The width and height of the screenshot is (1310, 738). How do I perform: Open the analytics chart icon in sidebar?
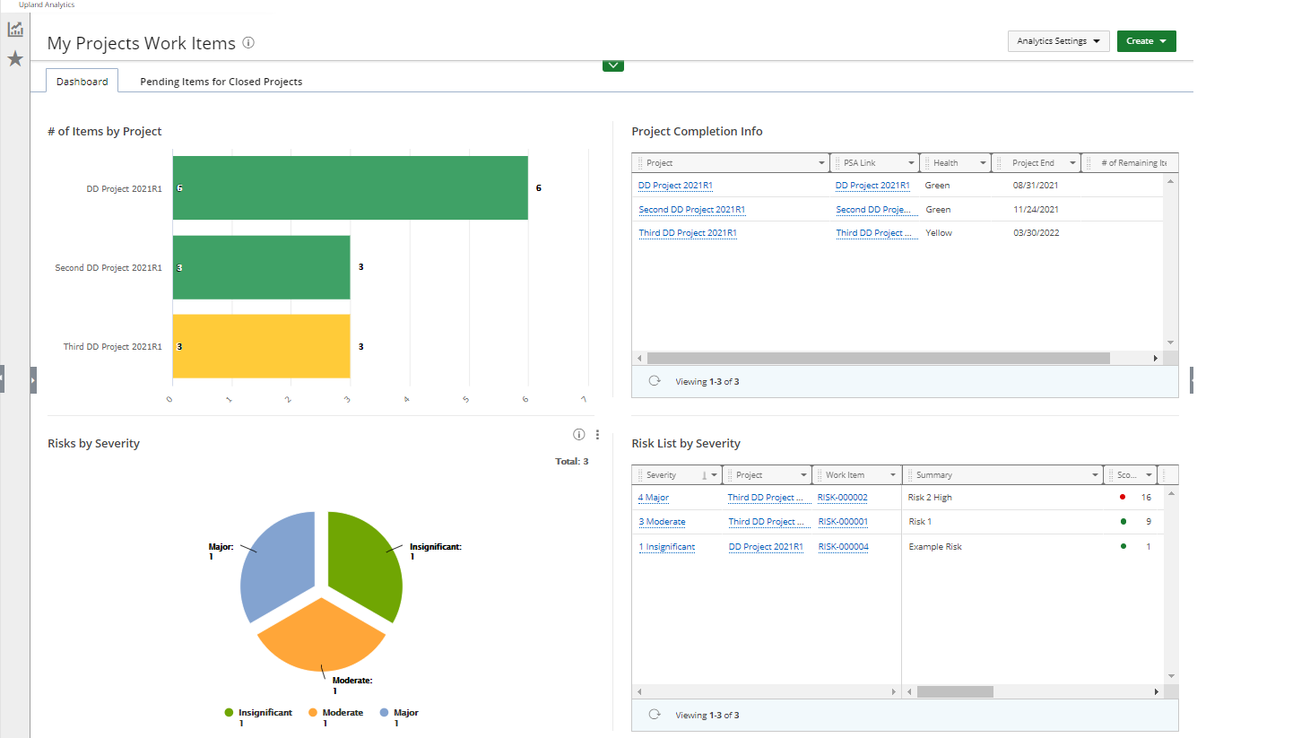click(x=15, y=30)
